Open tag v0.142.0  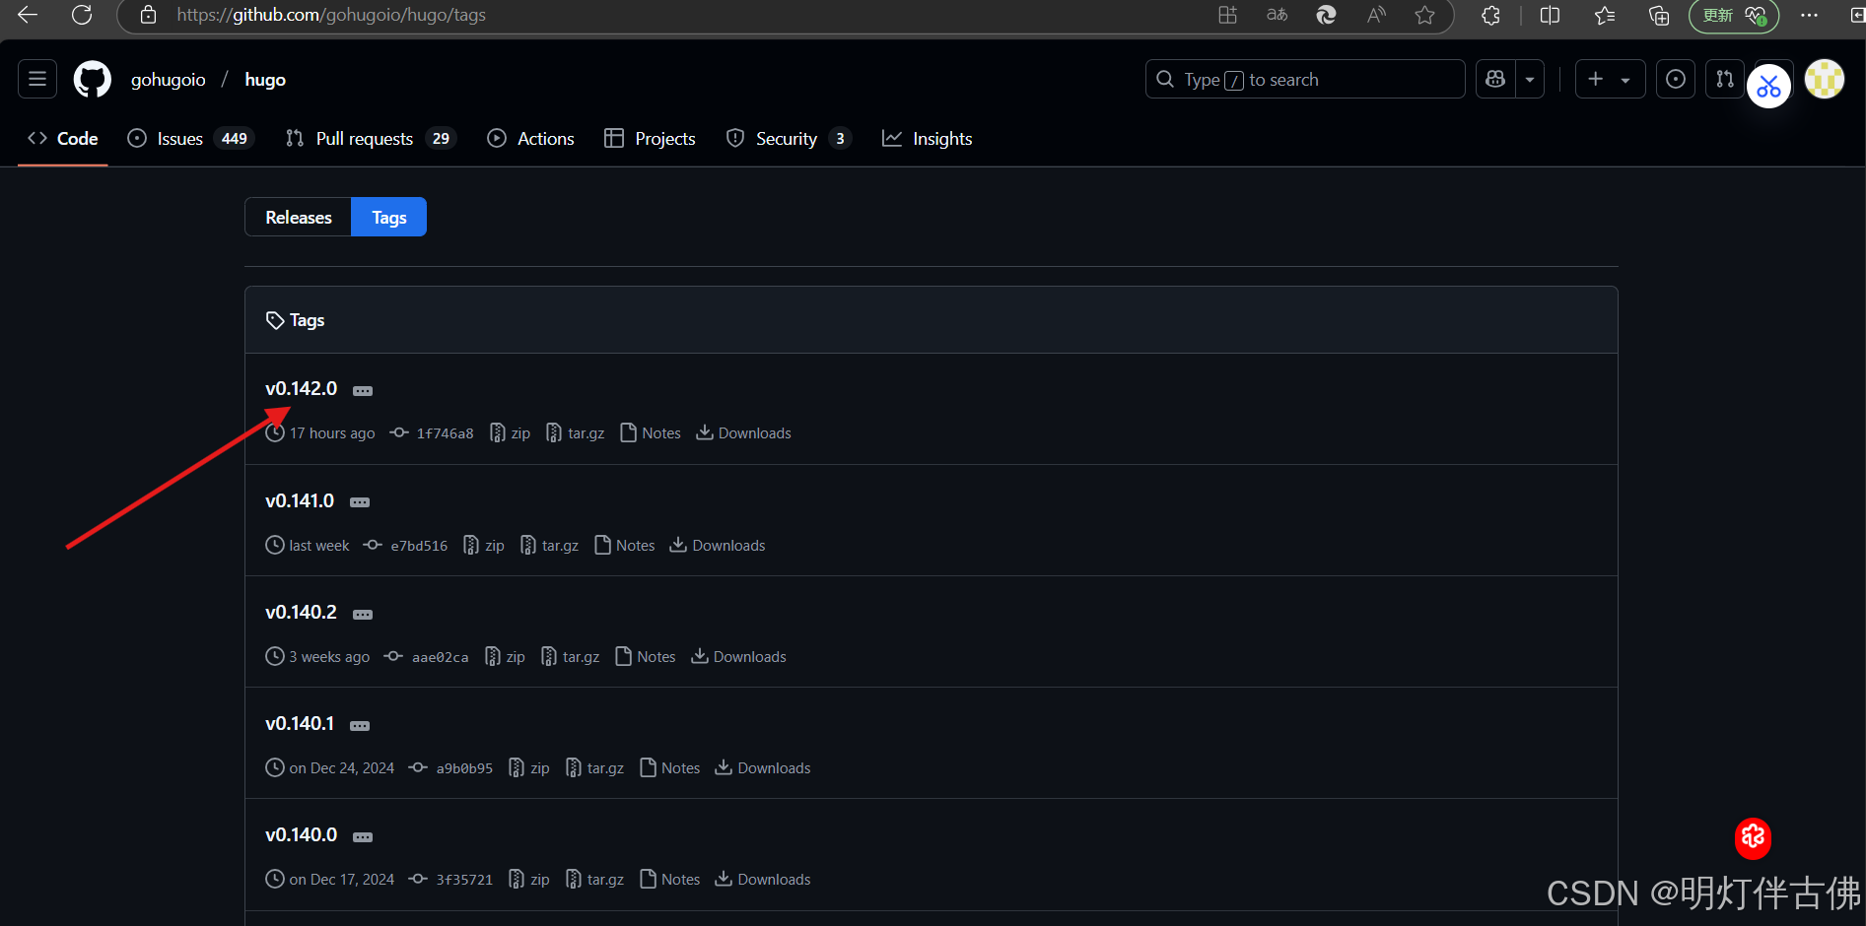click(302, 388)
